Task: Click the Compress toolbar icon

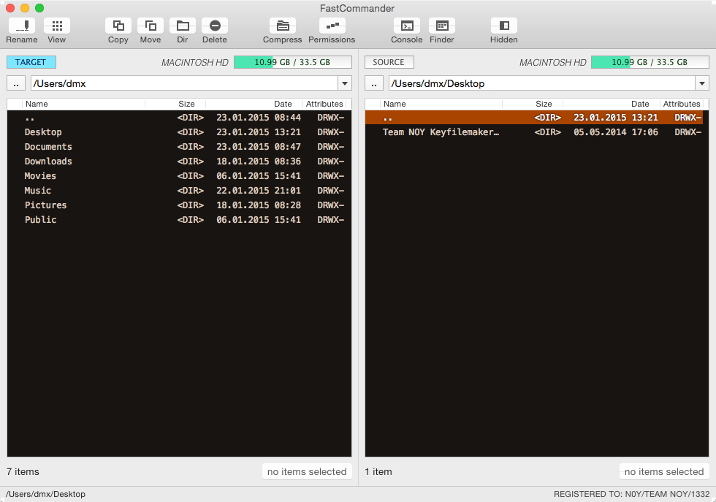Action: coord(283,26)
